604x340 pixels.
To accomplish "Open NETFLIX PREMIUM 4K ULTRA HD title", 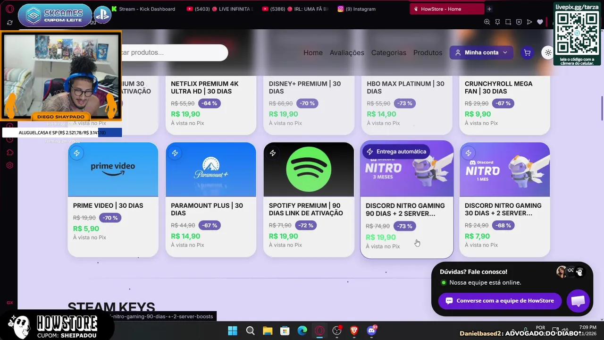I will coord(205,87).
